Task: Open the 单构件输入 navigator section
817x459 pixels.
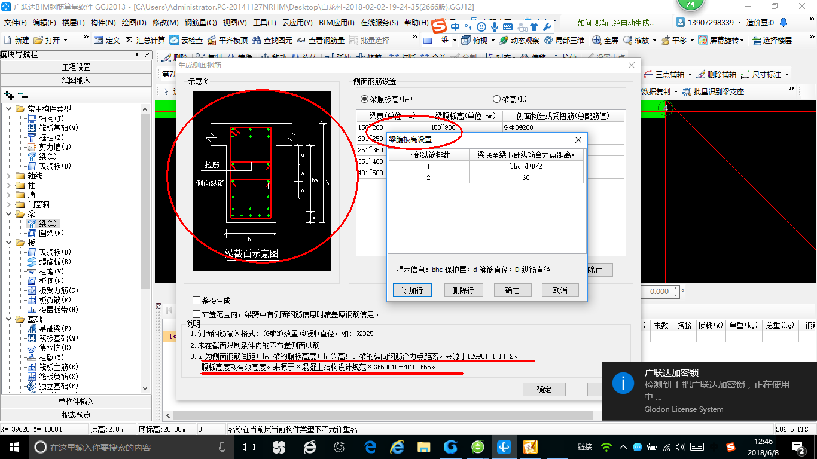Action: coord(77,402)
